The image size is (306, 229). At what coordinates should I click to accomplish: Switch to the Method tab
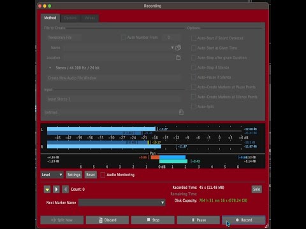point(50,18)
